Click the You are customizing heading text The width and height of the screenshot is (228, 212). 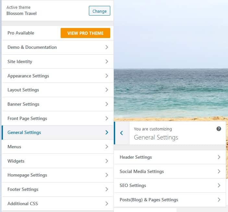[153, 129]
